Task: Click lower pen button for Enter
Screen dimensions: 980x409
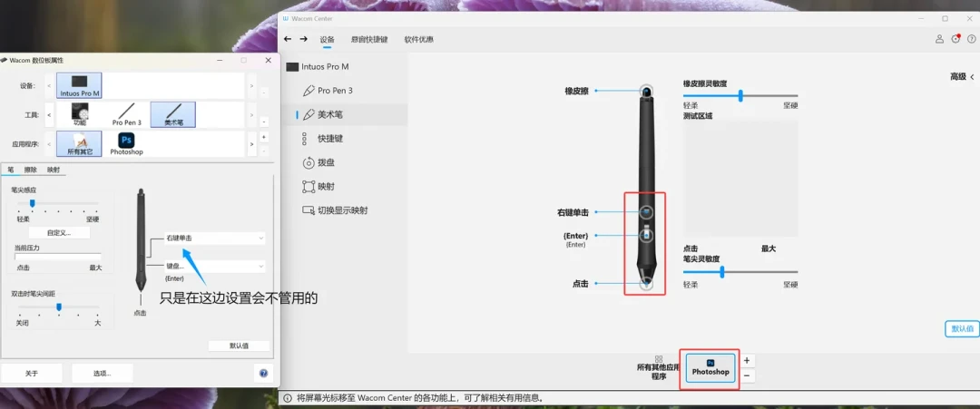Action: click(646, 236)
